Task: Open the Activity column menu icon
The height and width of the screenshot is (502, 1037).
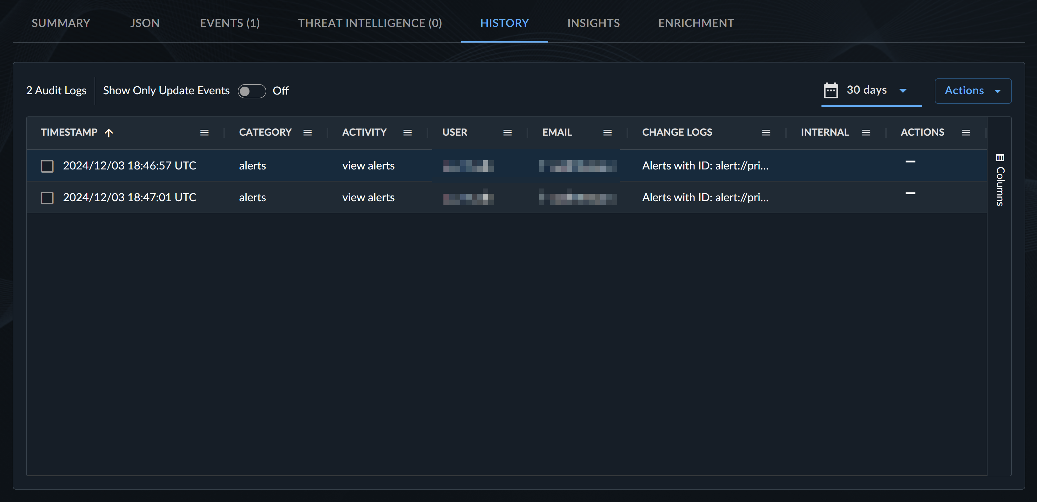Action: (x=407, y=132)
